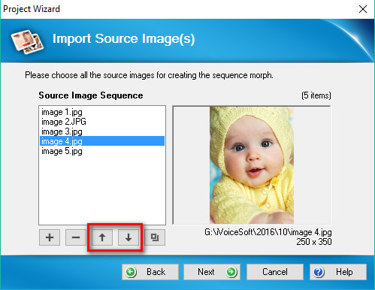Go back to previous wizard step
Image resolution: width=375 pixels, height=290 pixels.
click(150, 272)
